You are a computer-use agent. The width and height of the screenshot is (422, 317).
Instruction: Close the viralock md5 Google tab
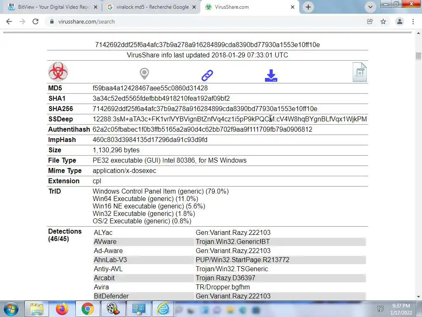pyautogui.click(x=194, y=7)
